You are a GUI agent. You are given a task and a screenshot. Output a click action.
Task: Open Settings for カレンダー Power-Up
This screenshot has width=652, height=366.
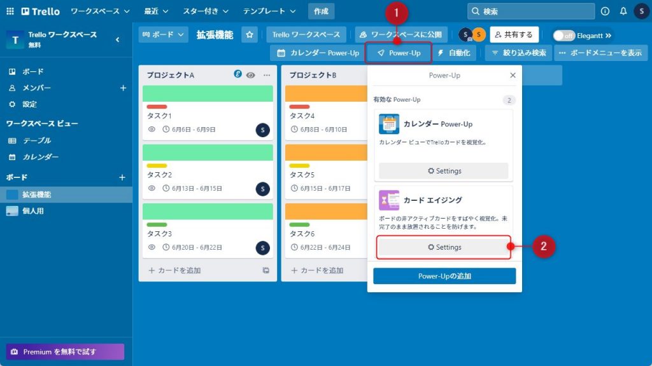coord(444,171)
